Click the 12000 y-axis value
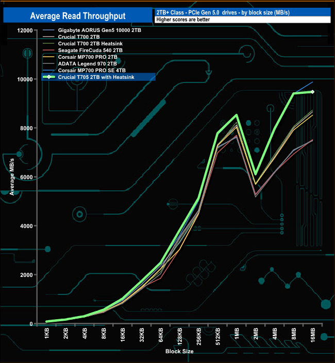Viewport: 335px width, 363px height. [25, 30]
